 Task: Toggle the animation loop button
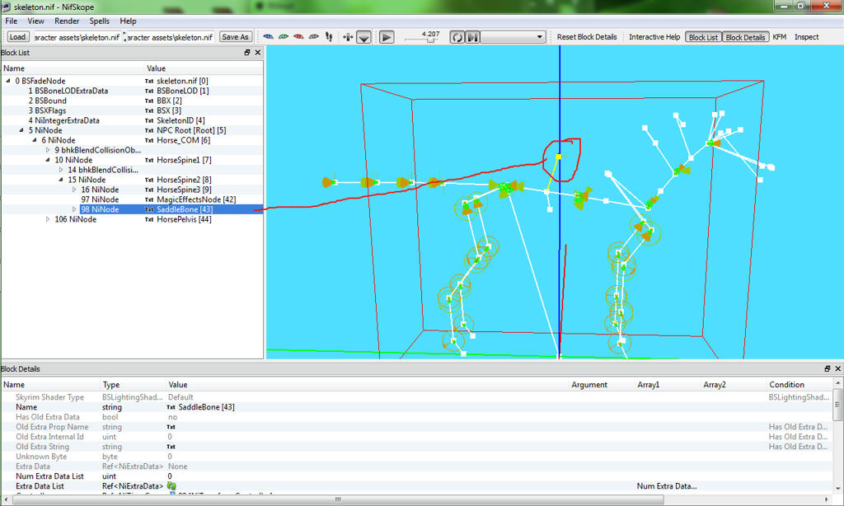[457, 37]
